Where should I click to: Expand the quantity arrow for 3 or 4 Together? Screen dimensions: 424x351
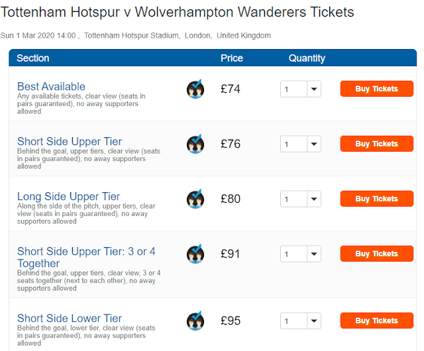pyautogui.click(x=314, y=254)
